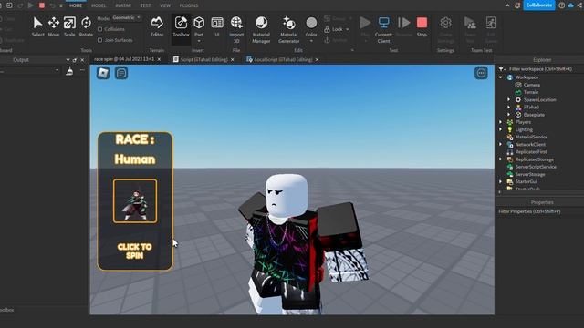
Task: Enable the Collisions checkbox
Action: pos(99,29)
